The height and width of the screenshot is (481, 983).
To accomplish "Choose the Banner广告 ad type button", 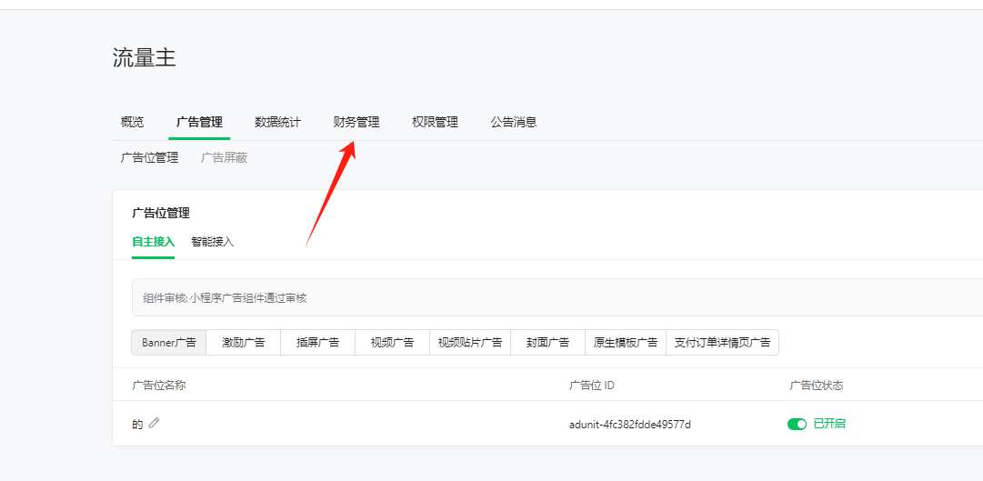I will point(169,342).
